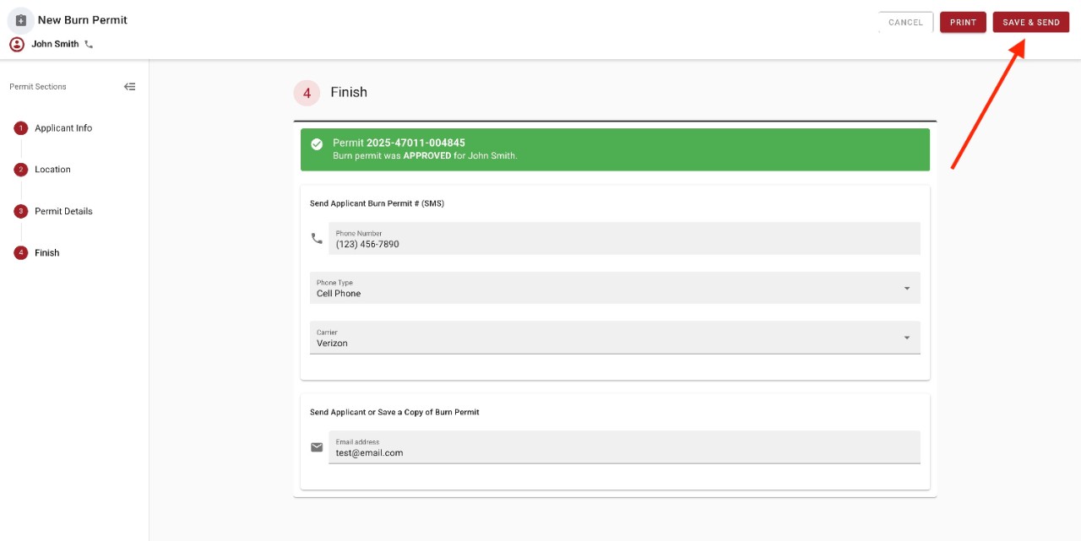Screen dimensions: 1081x541
Task: Click the John Smith profile avatar icon
Action: point(15,43)
